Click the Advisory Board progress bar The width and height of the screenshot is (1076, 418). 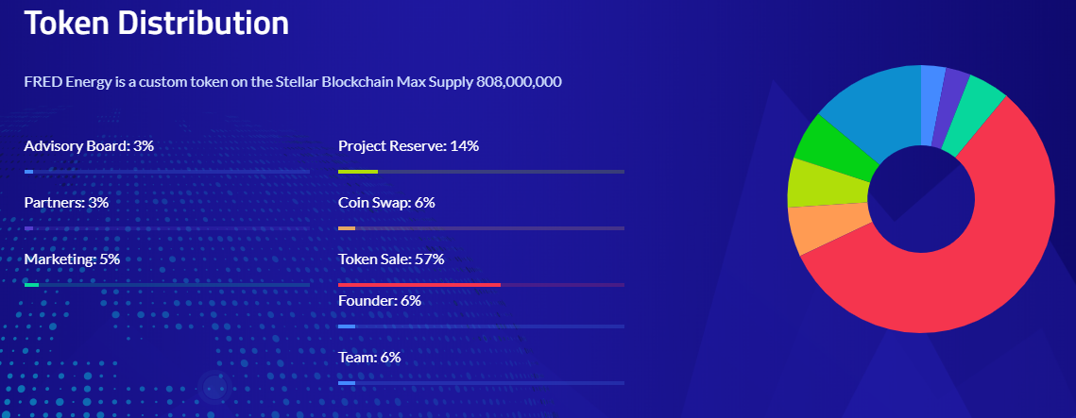coord(166,172)
